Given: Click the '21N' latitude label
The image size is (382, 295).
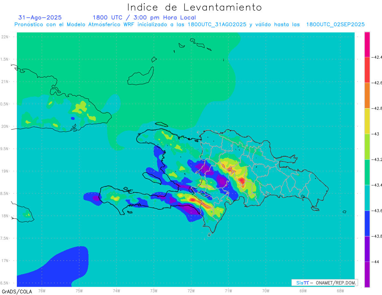Looking at the screenshot, I should tap(5, 81).
